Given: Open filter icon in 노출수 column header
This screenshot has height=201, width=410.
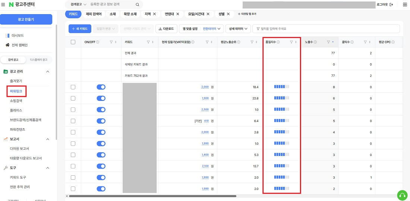Looking at the screenshot, I should coord(328,42).
